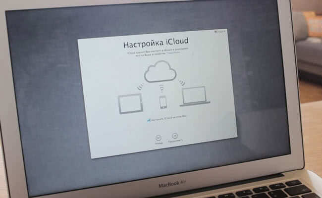
Task: Click the Back arrow button
Action: (159, 138)
